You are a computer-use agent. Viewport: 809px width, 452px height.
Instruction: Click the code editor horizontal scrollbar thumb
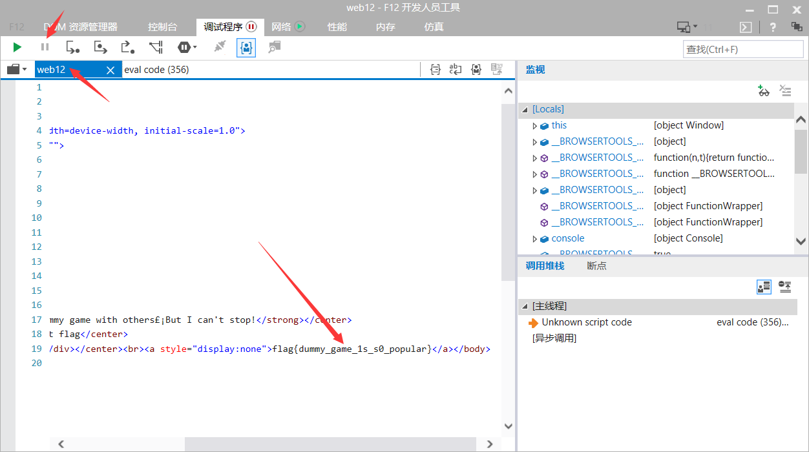coord(330,444)
